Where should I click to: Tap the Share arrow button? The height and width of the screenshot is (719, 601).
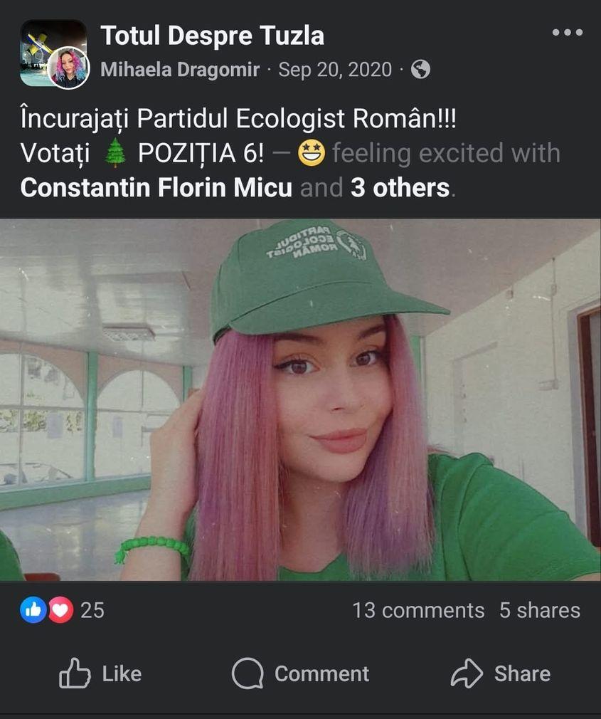click(x=501, y=673)
